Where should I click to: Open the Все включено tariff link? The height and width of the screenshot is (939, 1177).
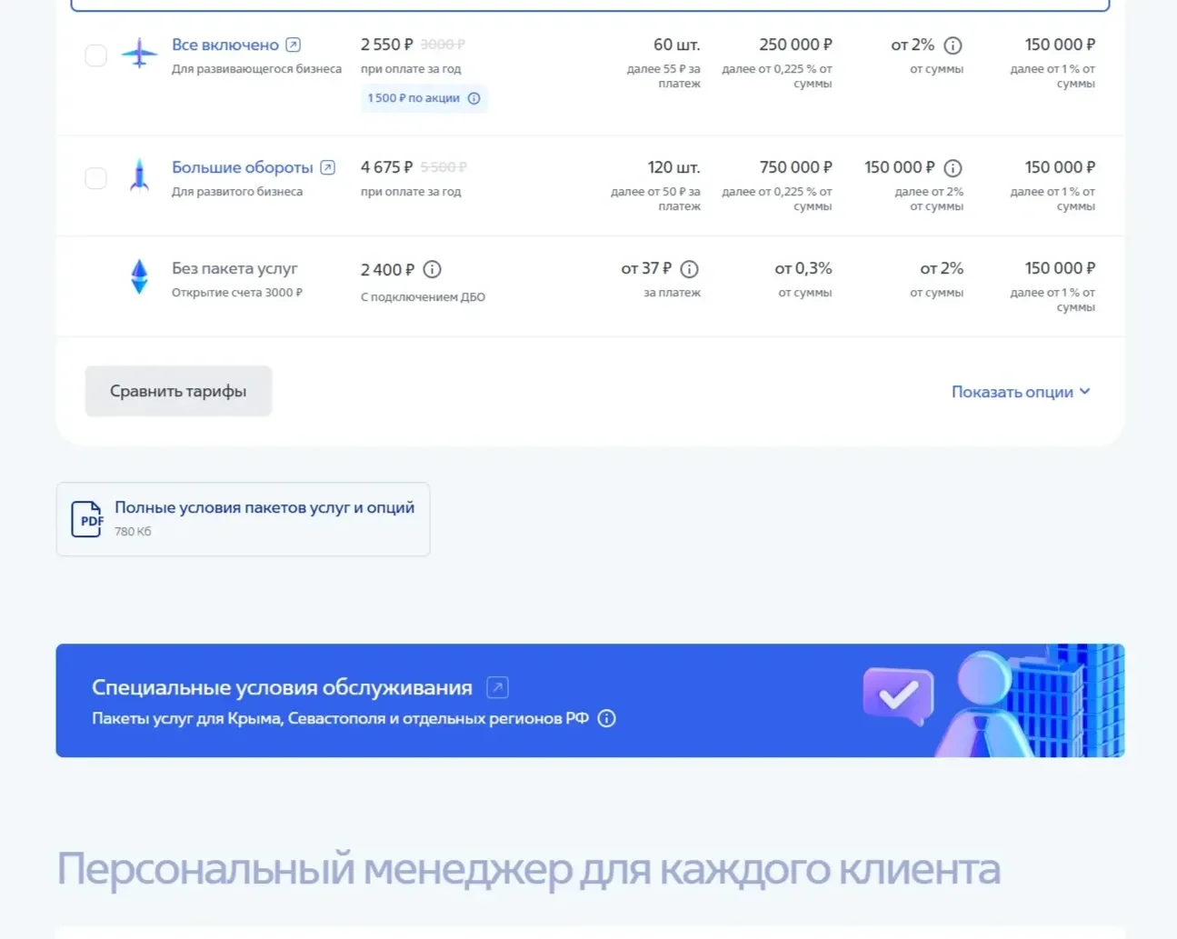(225, 45)
